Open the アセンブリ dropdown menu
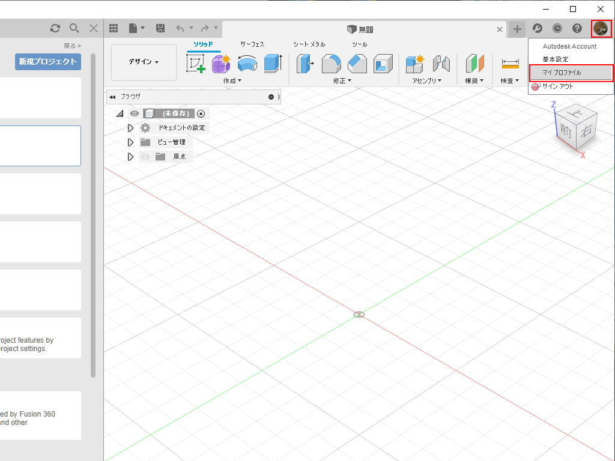 point(427,81)
